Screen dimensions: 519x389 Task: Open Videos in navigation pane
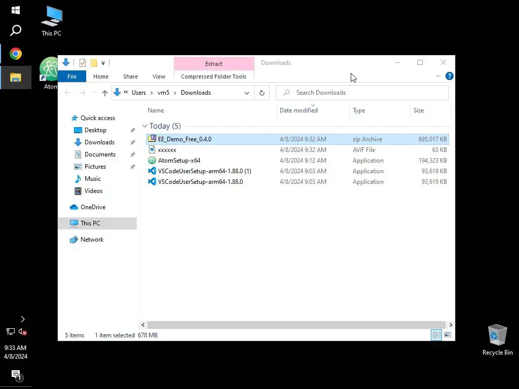93,191
